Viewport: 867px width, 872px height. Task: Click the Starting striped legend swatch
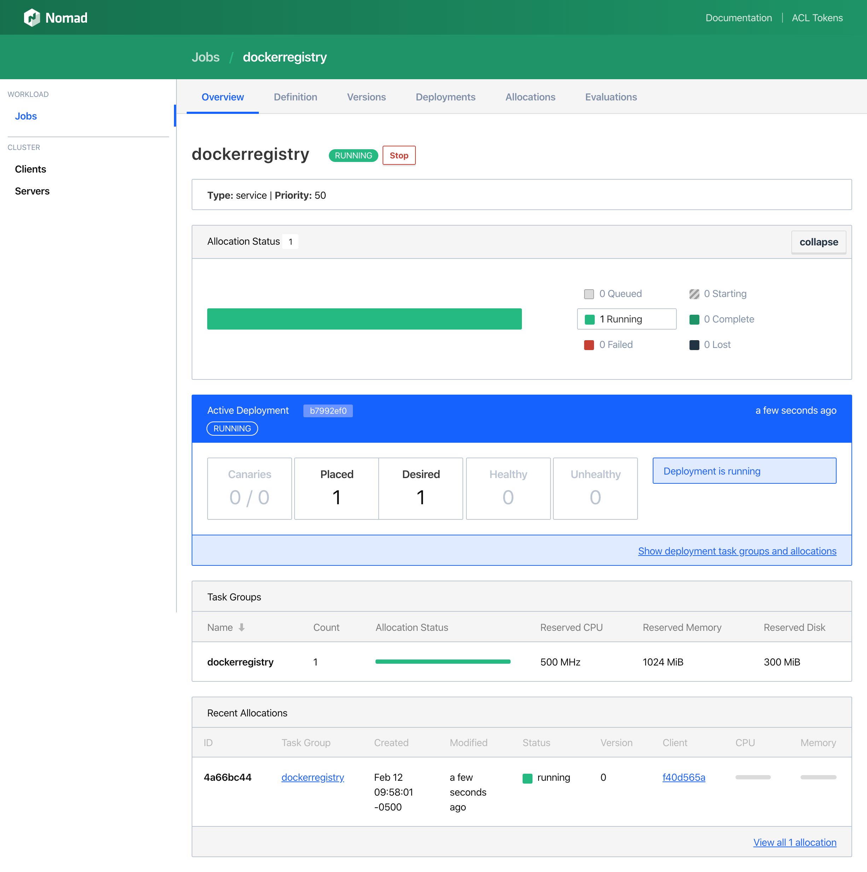694,294
